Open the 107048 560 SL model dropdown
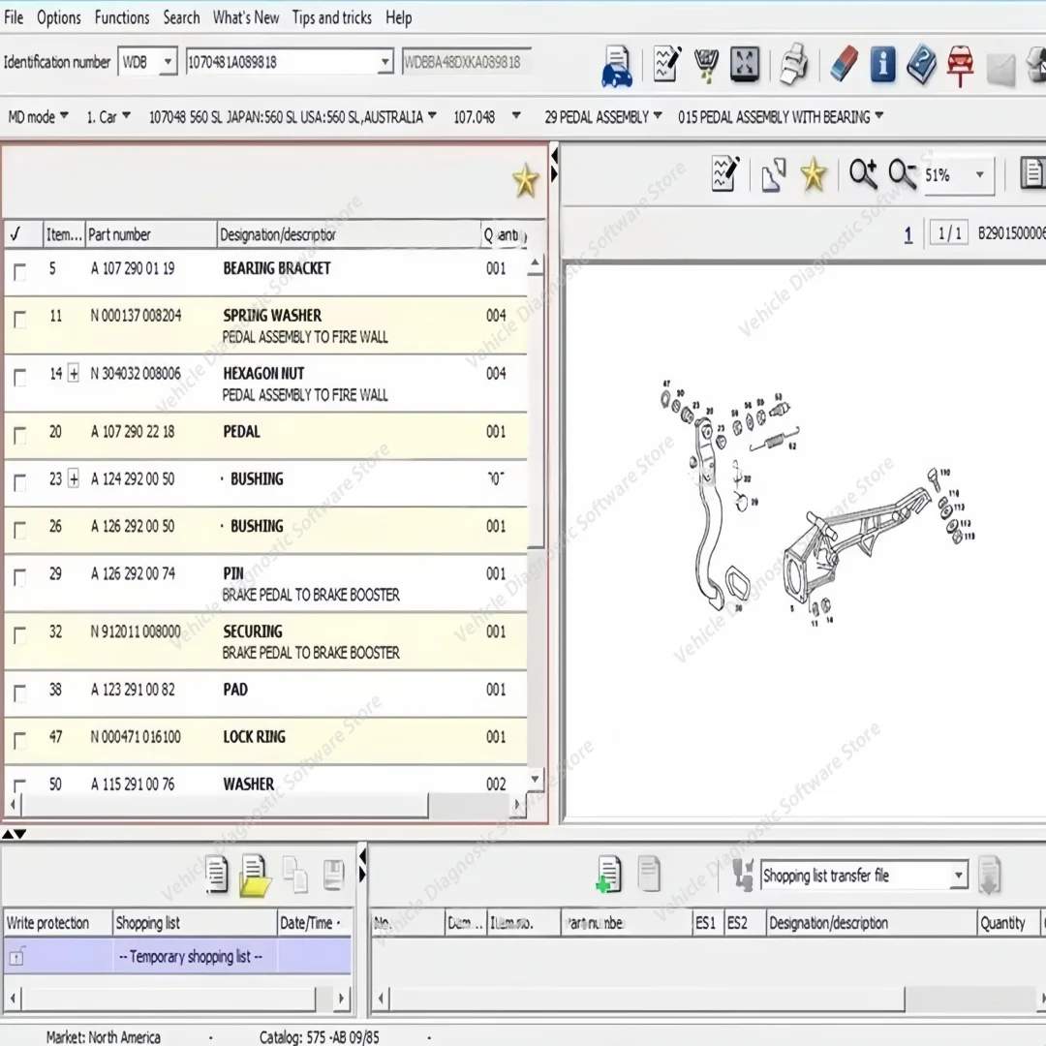 pos(292,117)
